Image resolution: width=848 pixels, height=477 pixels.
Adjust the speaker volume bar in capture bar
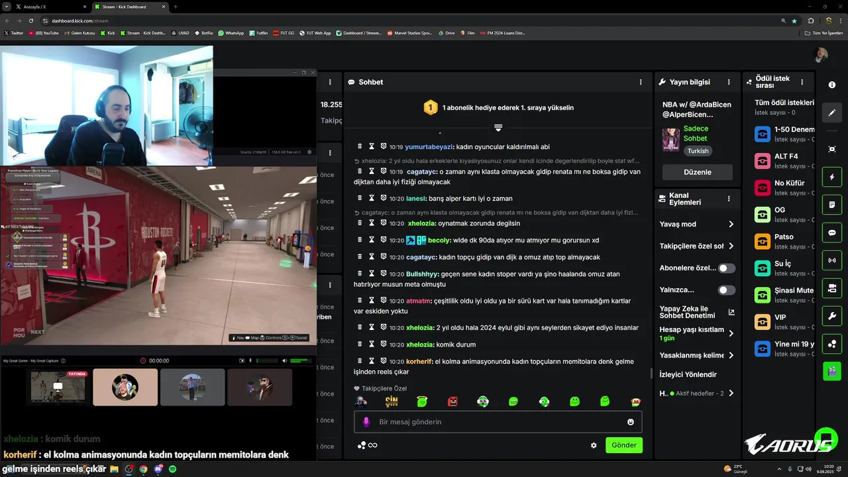click(301, 361)
